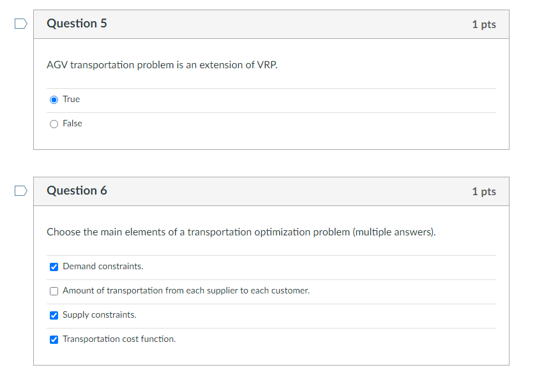The height and width of the screenshot is (370, 537).
Task: Click the True answer label text
Action: 71,99
